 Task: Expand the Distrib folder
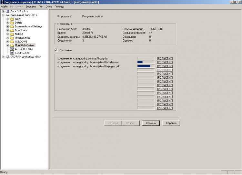click(7, 23)
